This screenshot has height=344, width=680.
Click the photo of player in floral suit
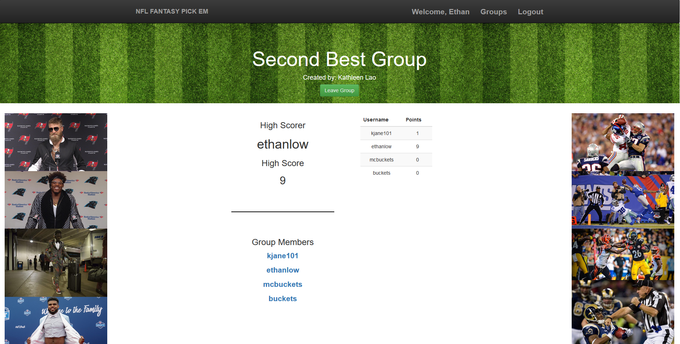tap(56, 263)
